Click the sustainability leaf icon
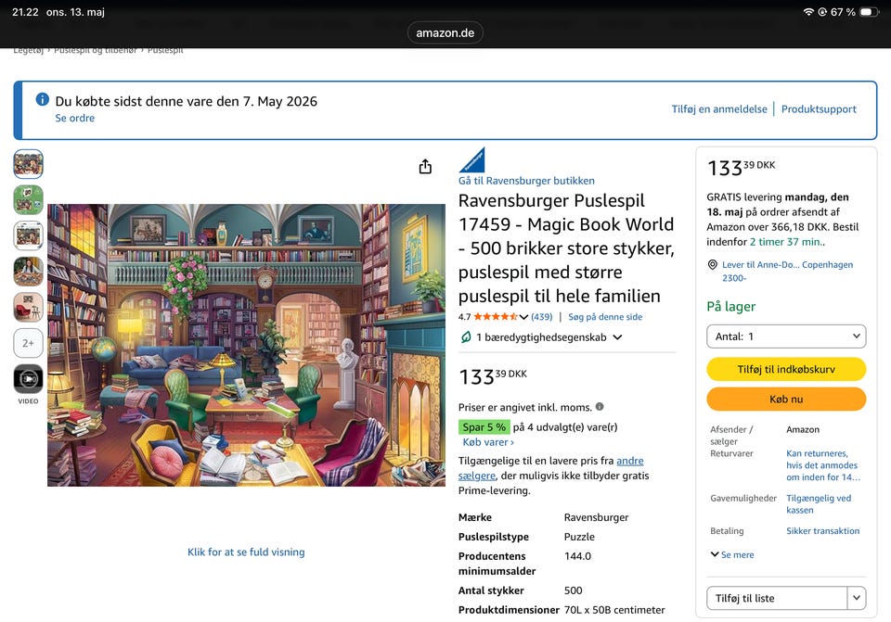 (466, 337)
